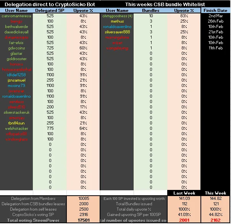Screen dimensions: 231x224
Task: Click the red 2001 upvotes value
Action: (184, 220)
